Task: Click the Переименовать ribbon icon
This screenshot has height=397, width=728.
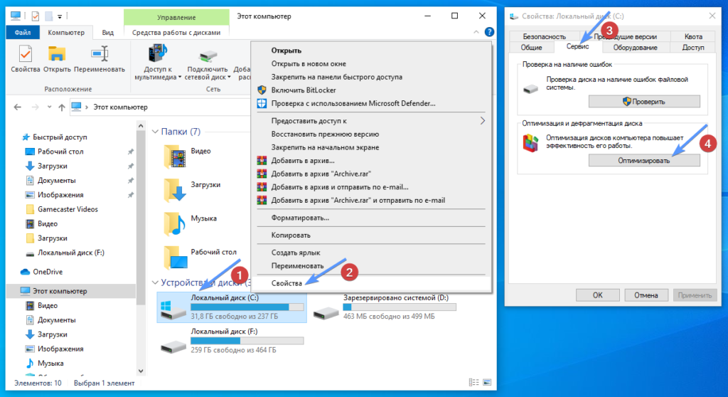Action: [x=100, y=55]
